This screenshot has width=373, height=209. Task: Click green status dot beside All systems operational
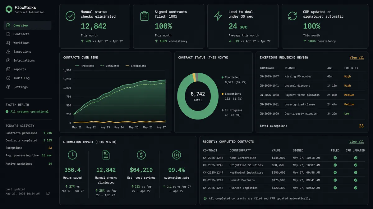point(7,111)
